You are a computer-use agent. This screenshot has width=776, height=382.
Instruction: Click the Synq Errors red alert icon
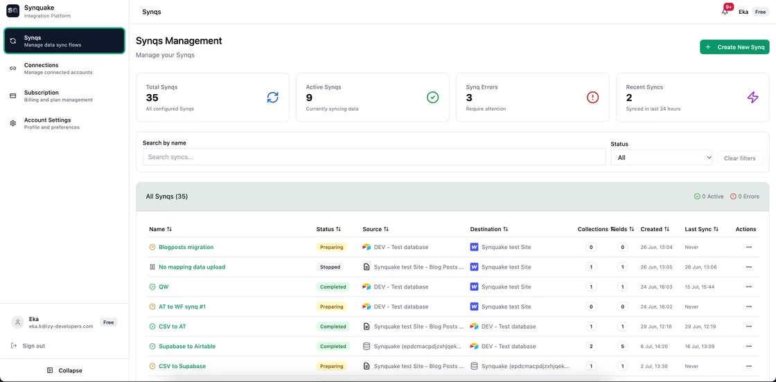593,98
